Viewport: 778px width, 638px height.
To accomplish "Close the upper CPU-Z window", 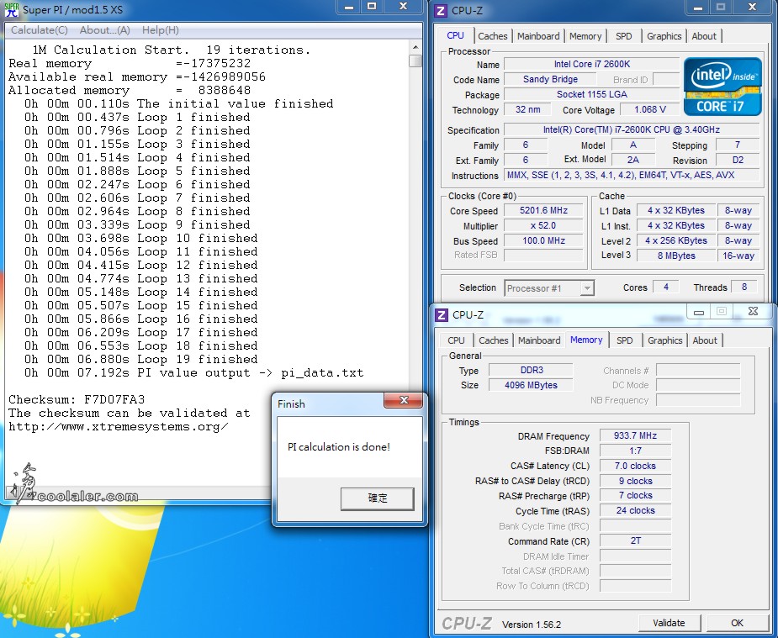I will point(752,8).
